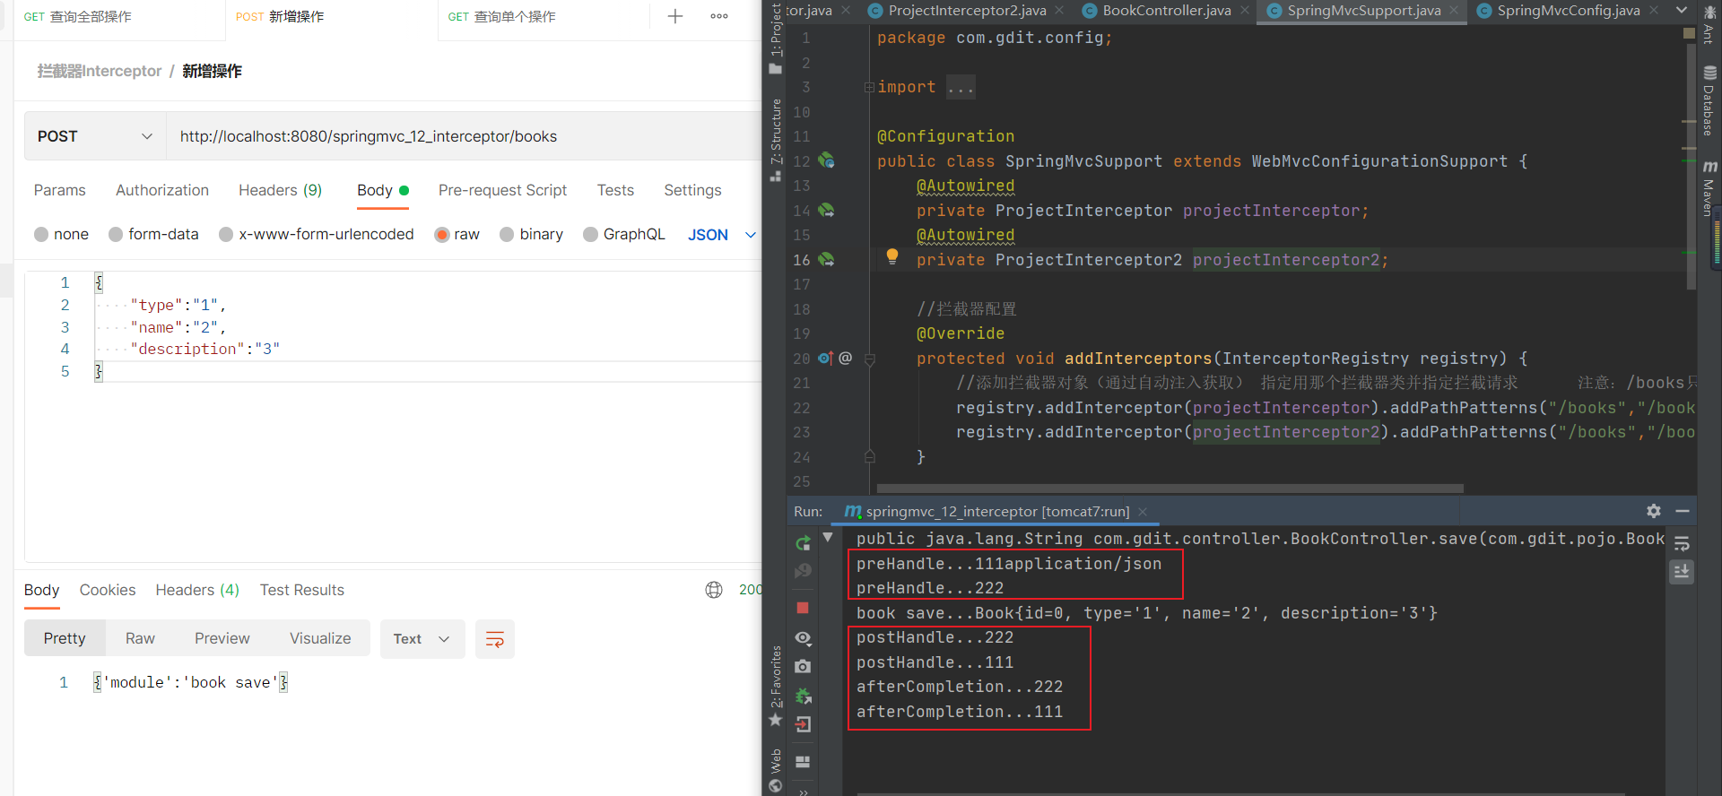The width and height of the screenshot is (1722, 796).
Task: Switch to the Authorization tab
Action: [162, 190]
